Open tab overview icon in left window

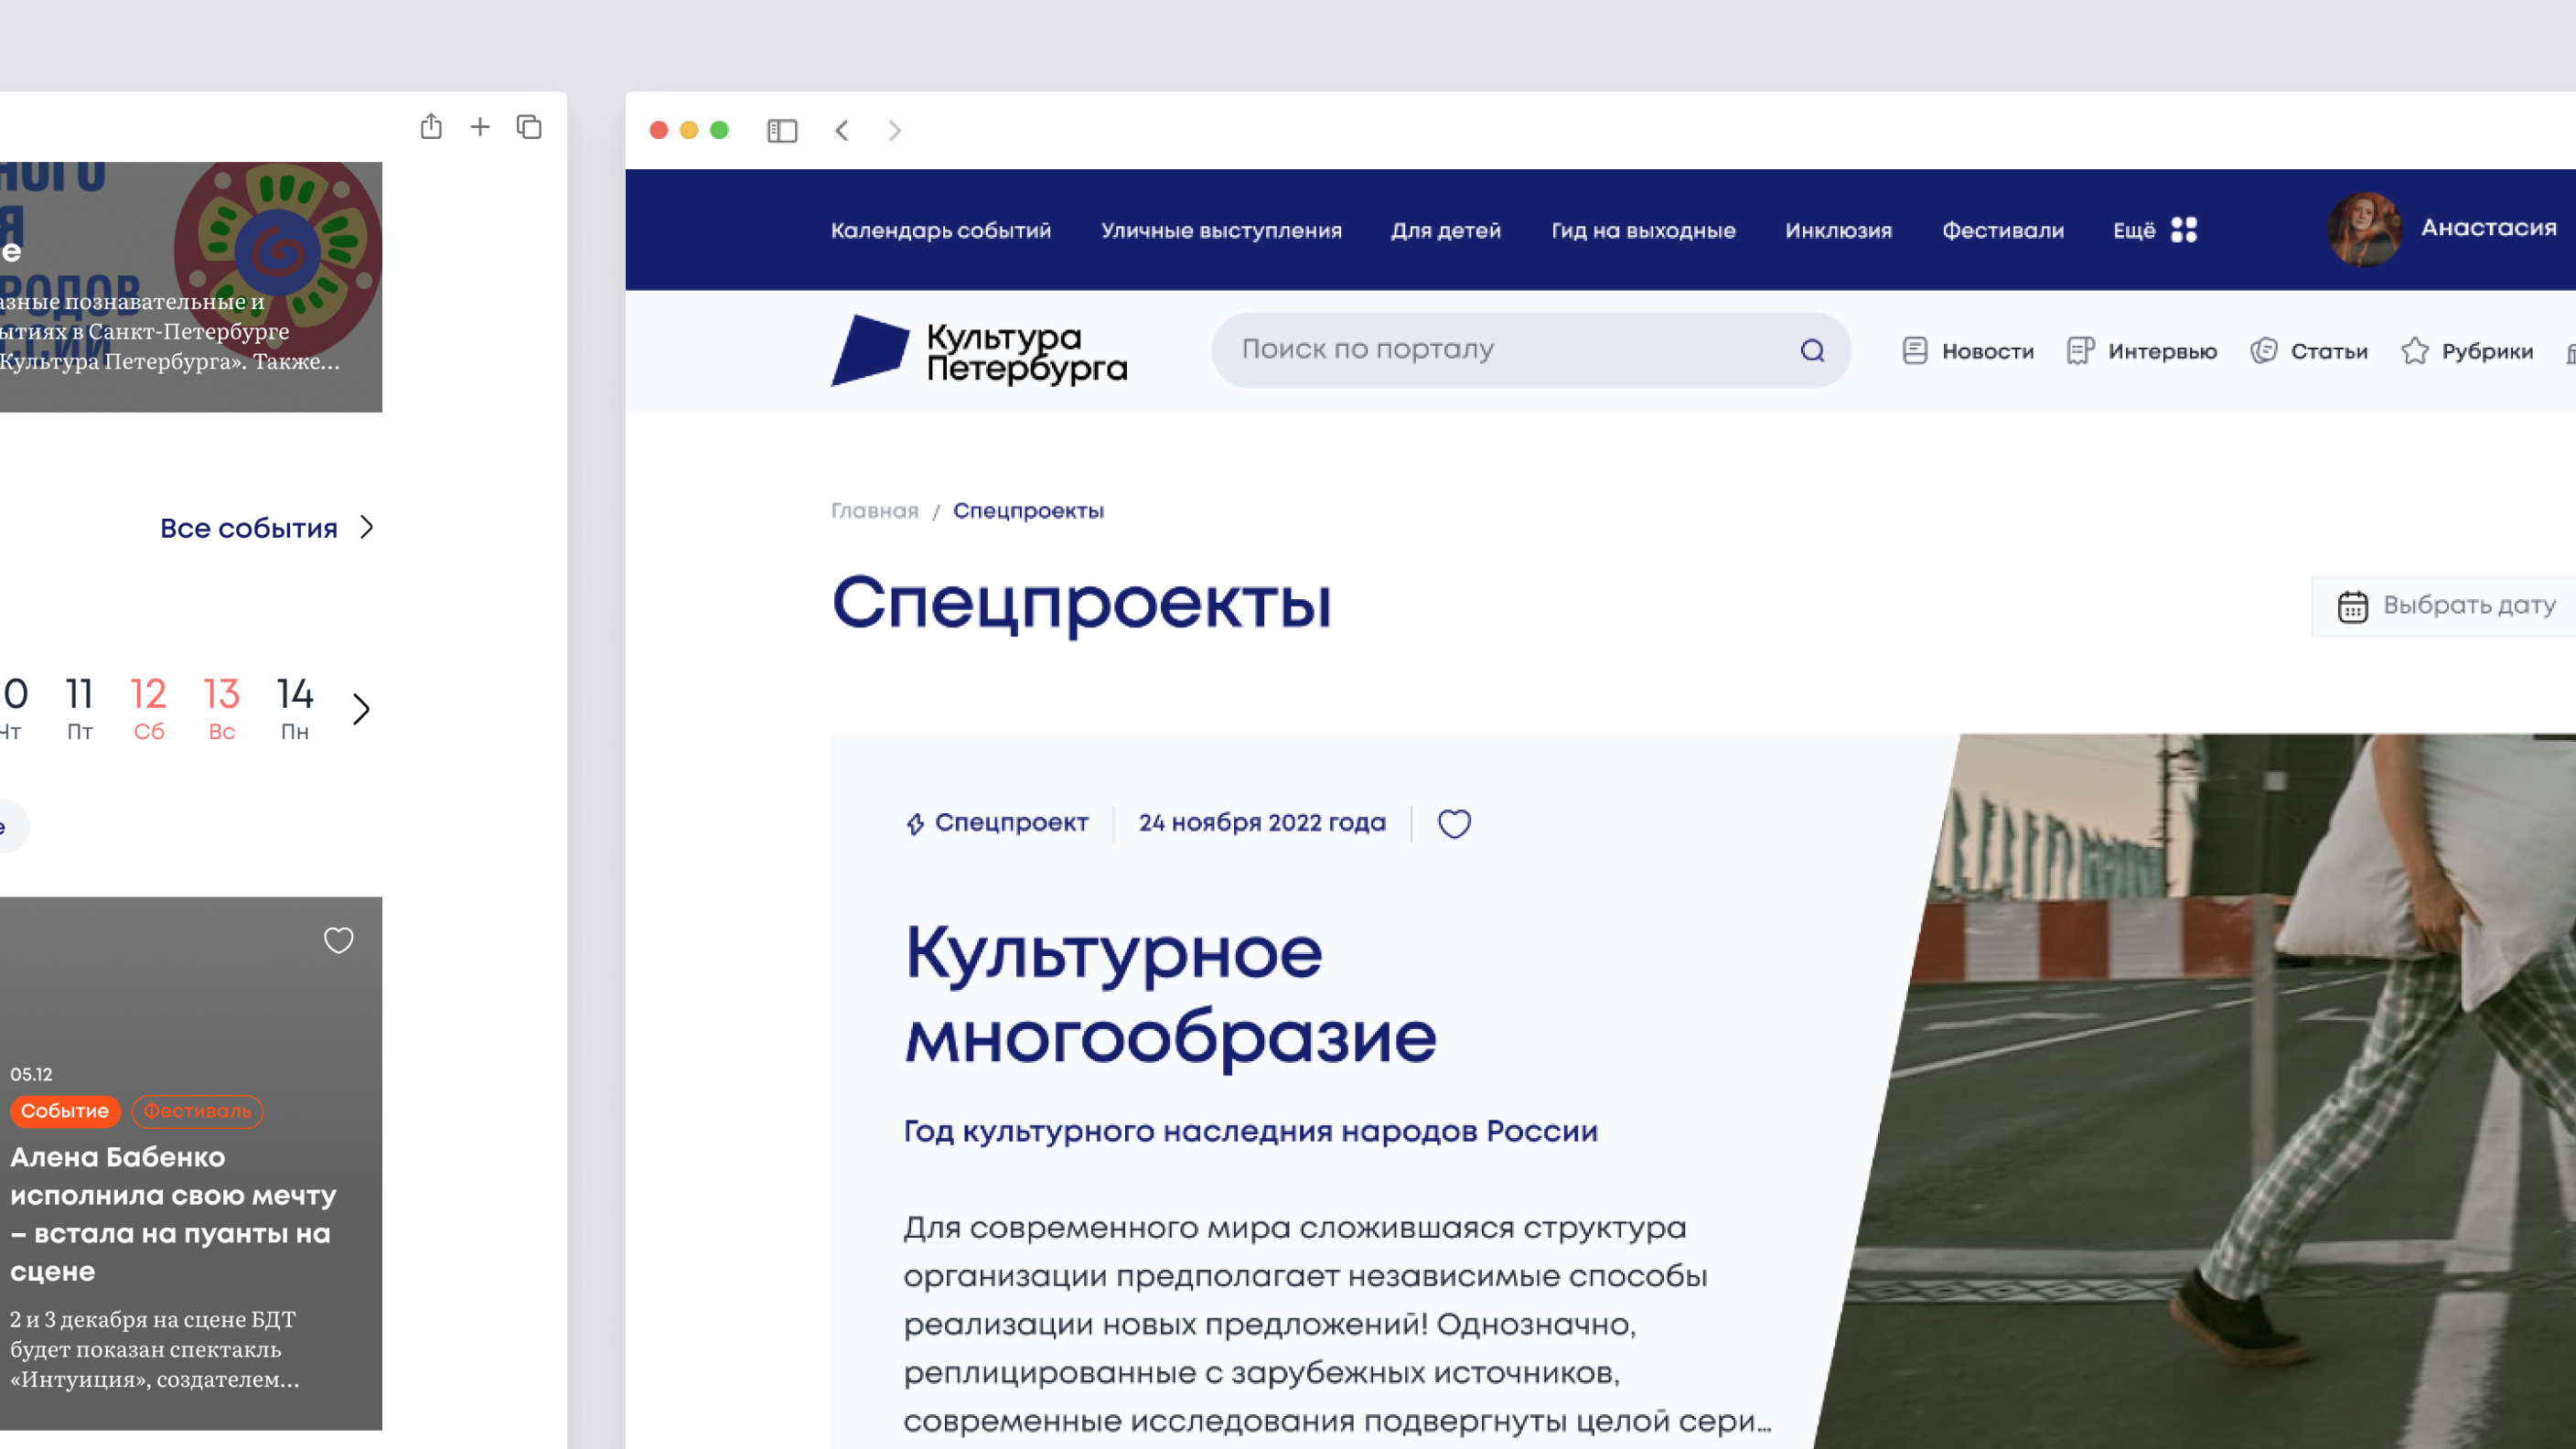pyautogui.click(x=529, y=127)
